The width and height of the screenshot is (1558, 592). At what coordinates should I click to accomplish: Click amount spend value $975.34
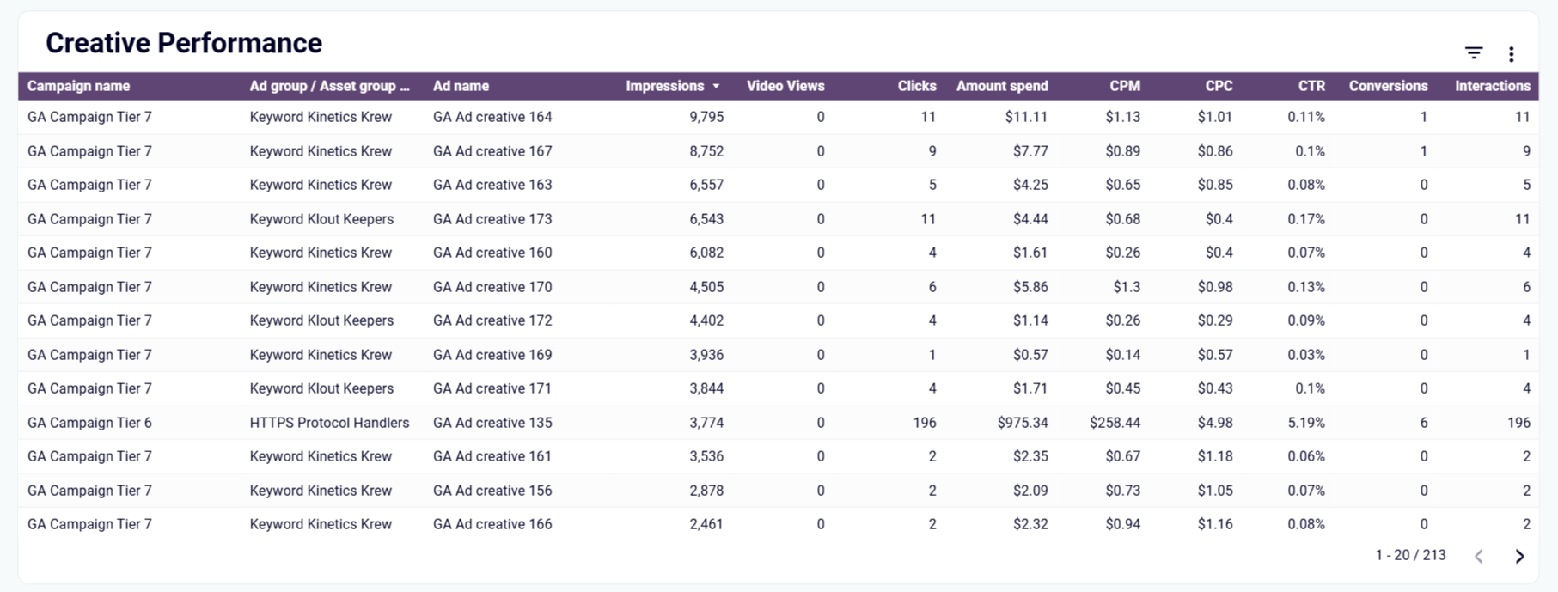[x=1023, y=423]
